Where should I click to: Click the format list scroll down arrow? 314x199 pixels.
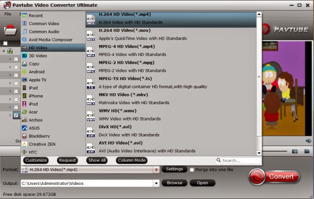point(259,153)
